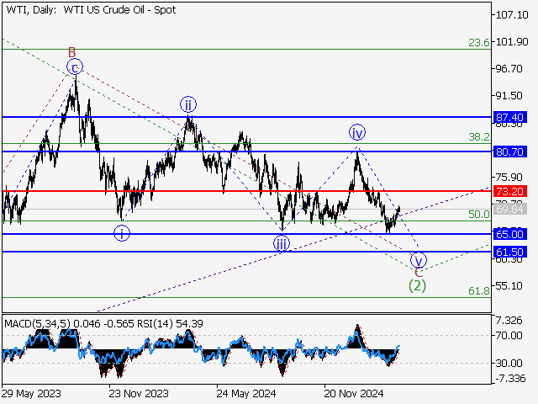538x404 pixels.
Task: Click the red C wave label
Action: point(419,272)
